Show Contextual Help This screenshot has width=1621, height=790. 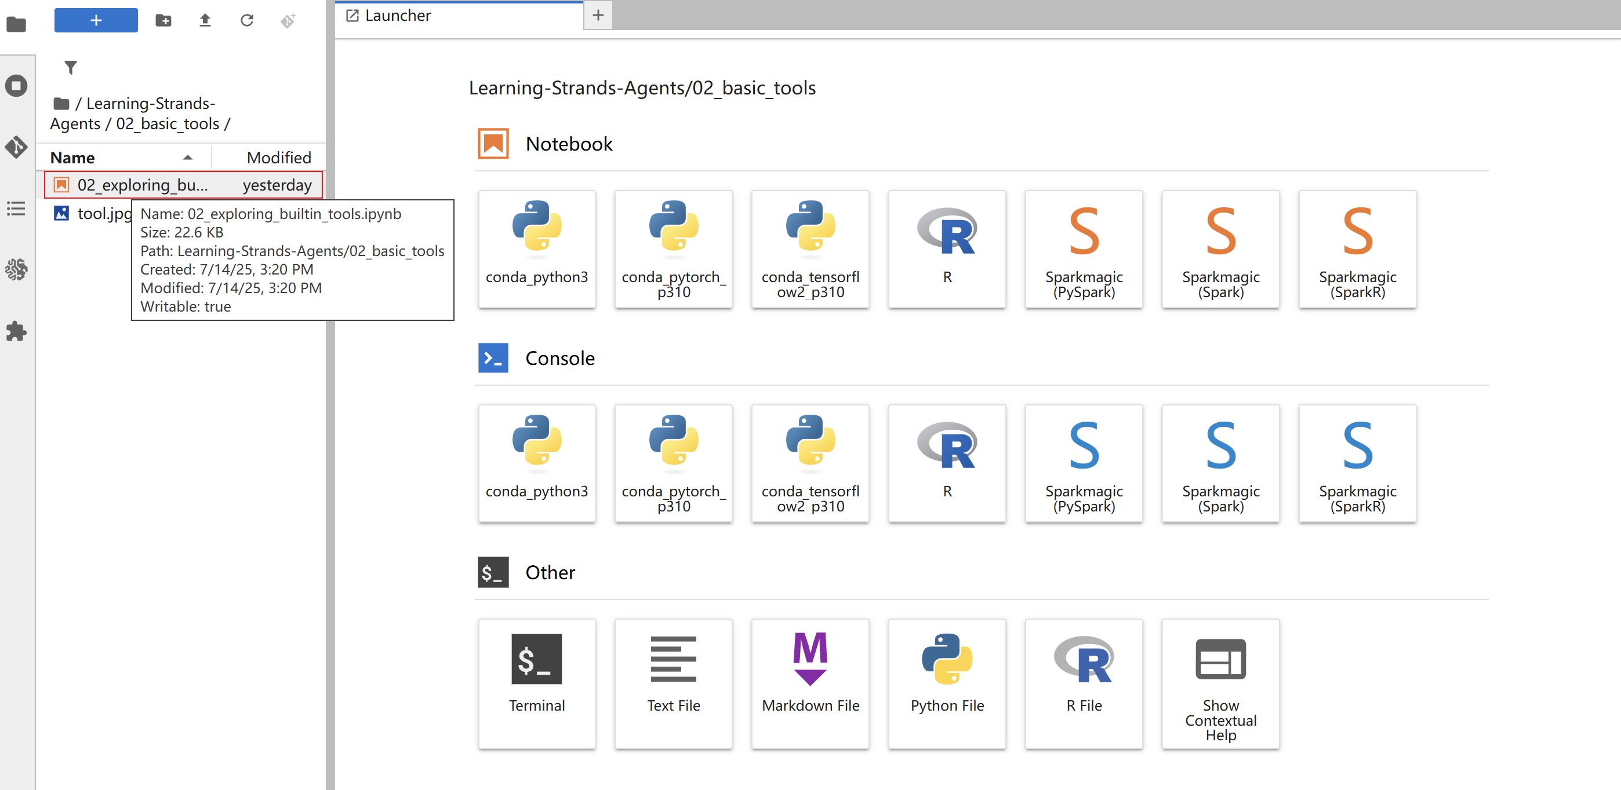(x=1221, y=684)
